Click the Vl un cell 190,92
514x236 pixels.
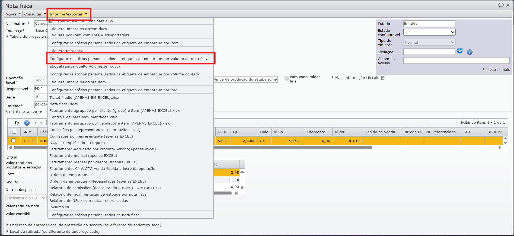coord(287,141)
